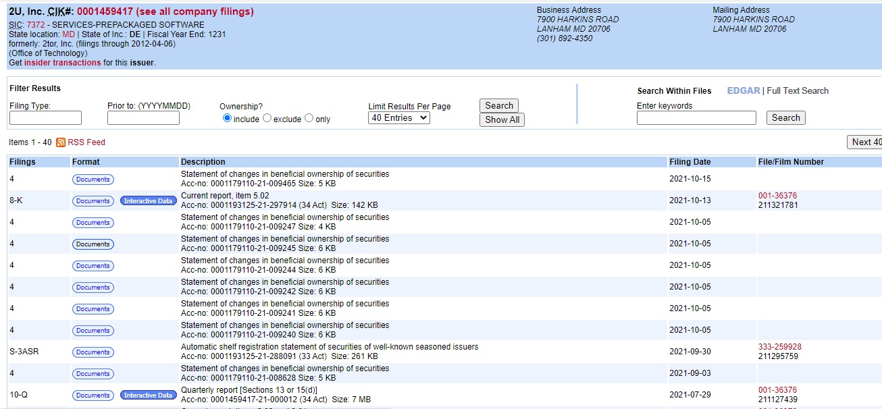
Task: Click the 'Current report, item 5.02' description
Action: point(225,196)
